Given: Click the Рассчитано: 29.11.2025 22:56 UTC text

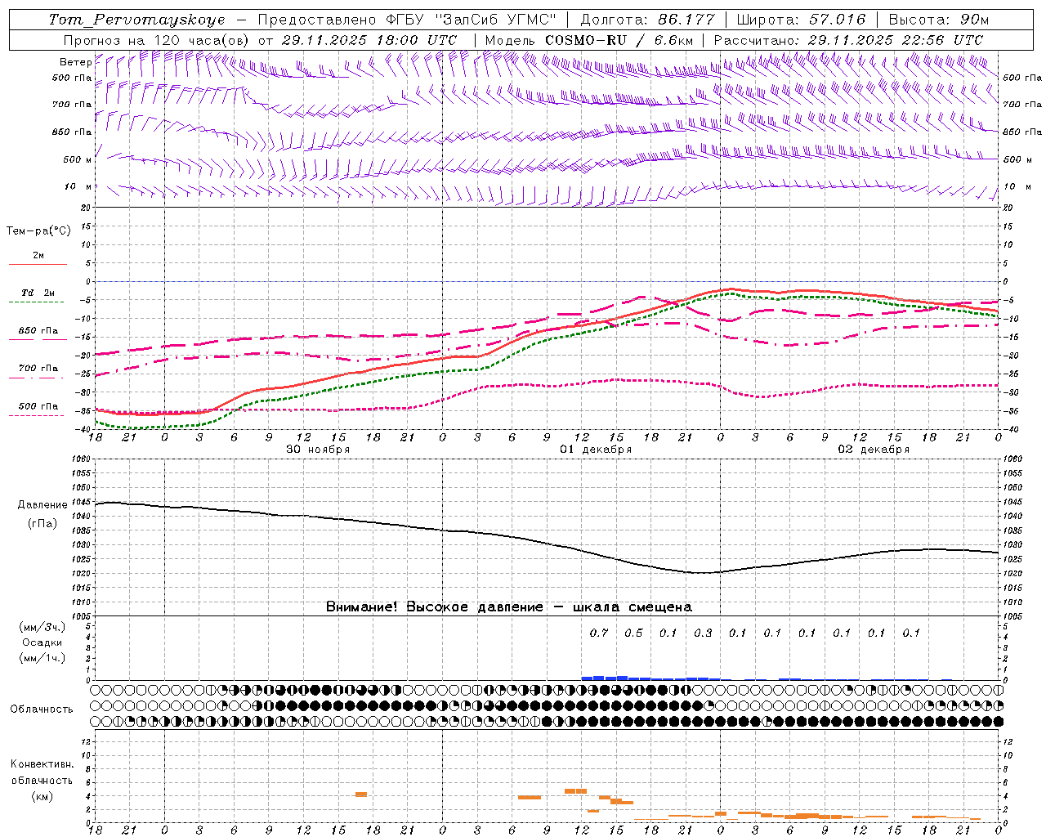Looking at the screenshot, I should pyautogui.click(x=848, y=40).
